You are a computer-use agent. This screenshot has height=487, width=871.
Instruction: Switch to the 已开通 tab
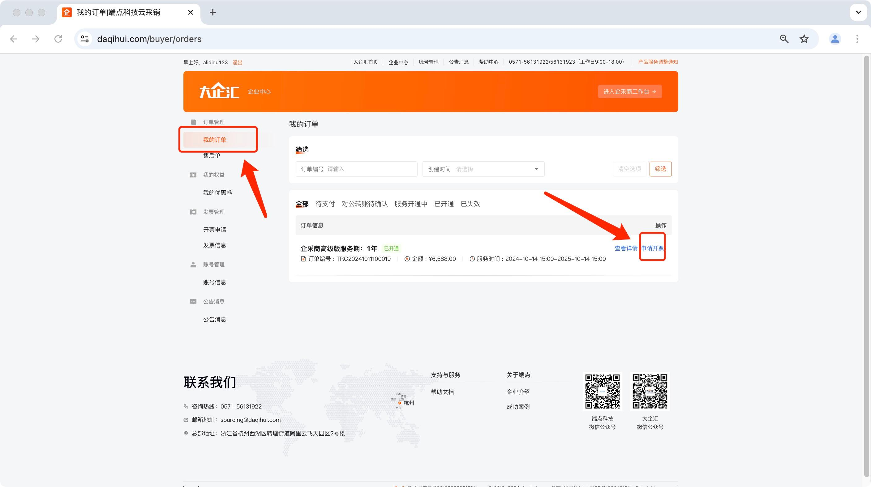[444, 204]
